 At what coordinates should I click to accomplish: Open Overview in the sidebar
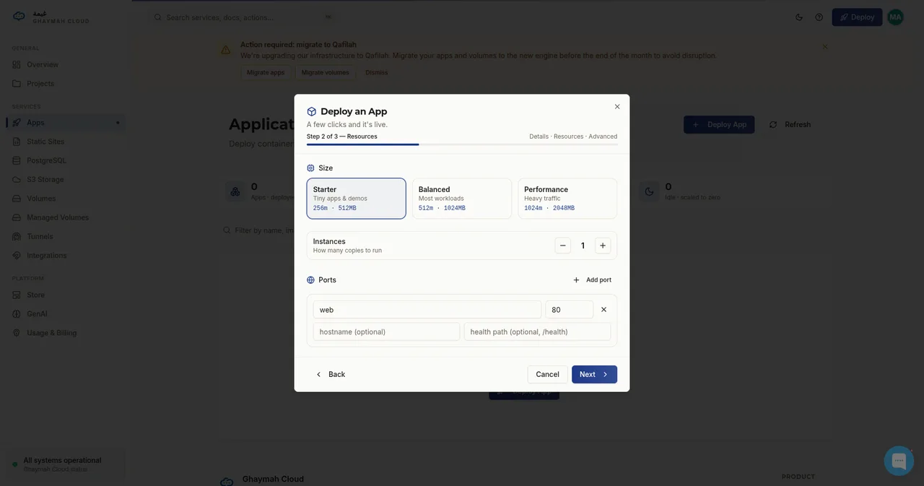pos(66,65)
